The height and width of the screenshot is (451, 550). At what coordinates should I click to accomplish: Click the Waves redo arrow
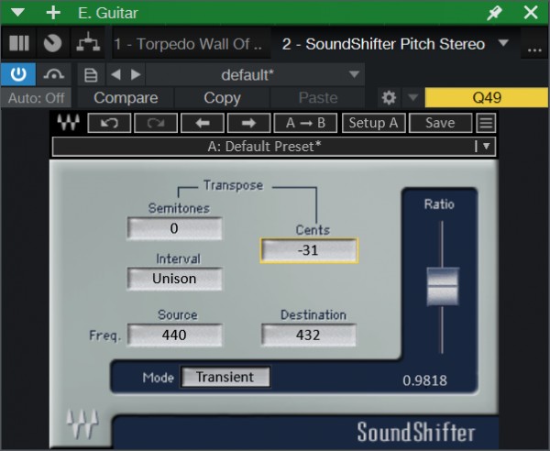point(155,123)
